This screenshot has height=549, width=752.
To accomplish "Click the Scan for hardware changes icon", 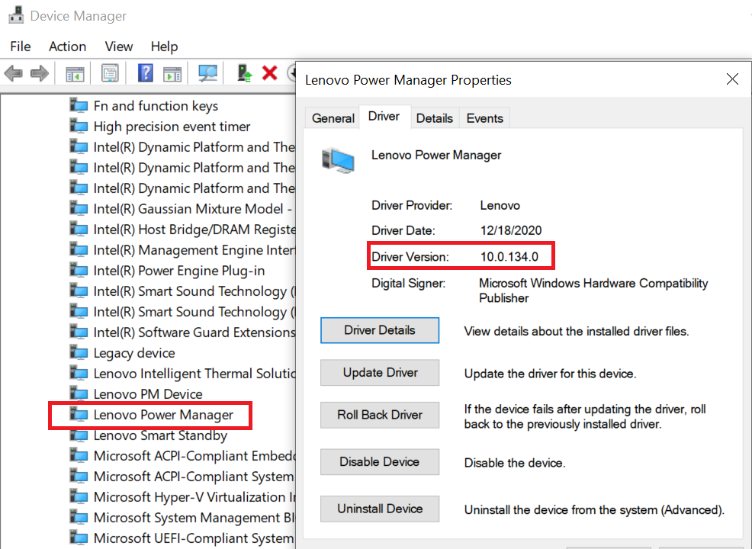I will pos(207,73).
